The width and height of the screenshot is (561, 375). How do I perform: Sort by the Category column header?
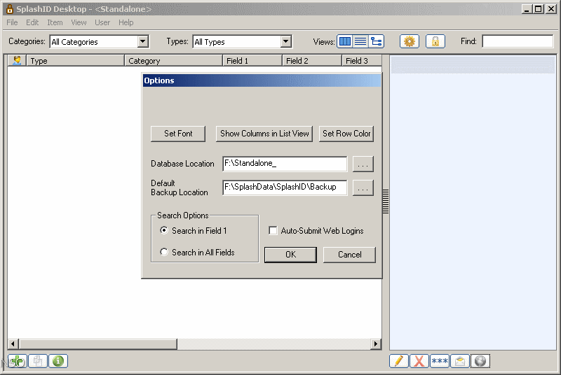coord(173,61)
